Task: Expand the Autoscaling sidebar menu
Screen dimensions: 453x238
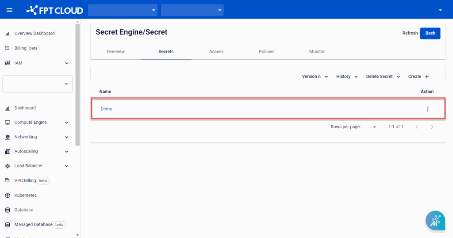Action: [x=66, y=151]
